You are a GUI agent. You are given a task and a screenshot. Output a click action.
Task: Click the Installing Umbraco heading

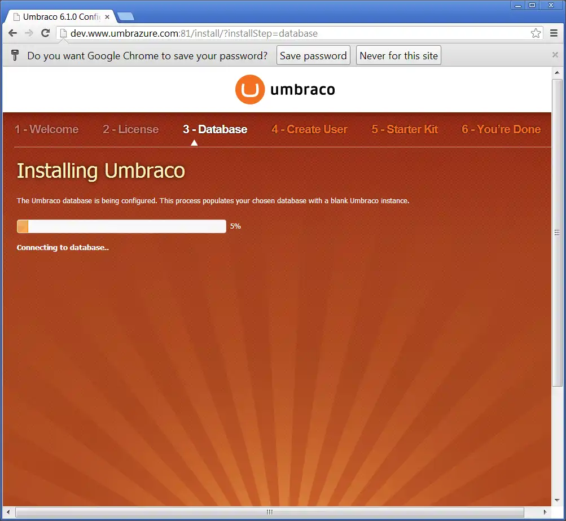(x=101, y=170)
